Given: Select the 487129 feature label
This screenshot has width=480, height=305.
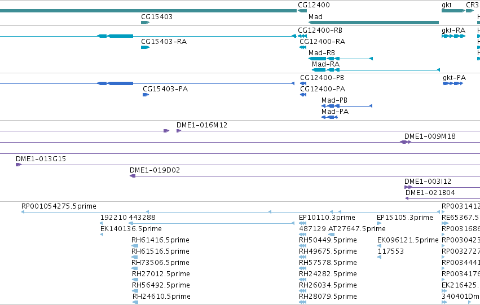Looking at the screenshot, I should [x=312, y=229].
